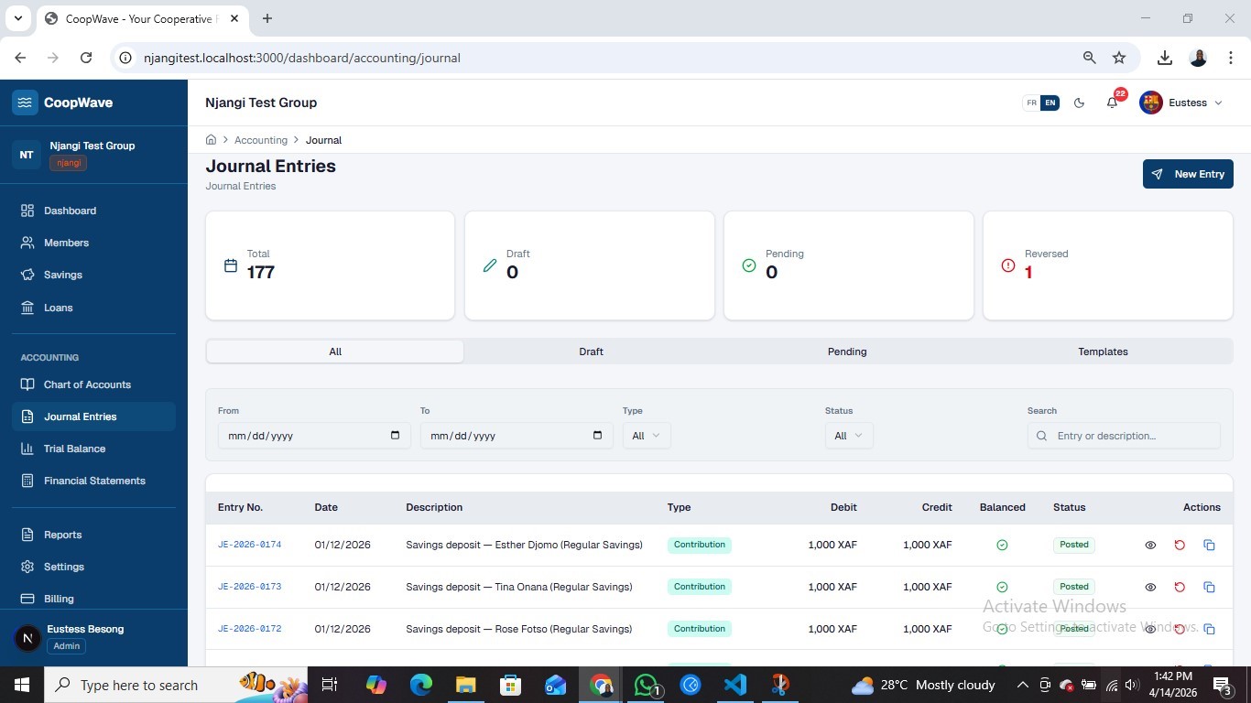Image resolution: width=1251 pixels, height=703 pixels.
Task: Open entry JE-2026-0172 link
Action: click(249, 629)
